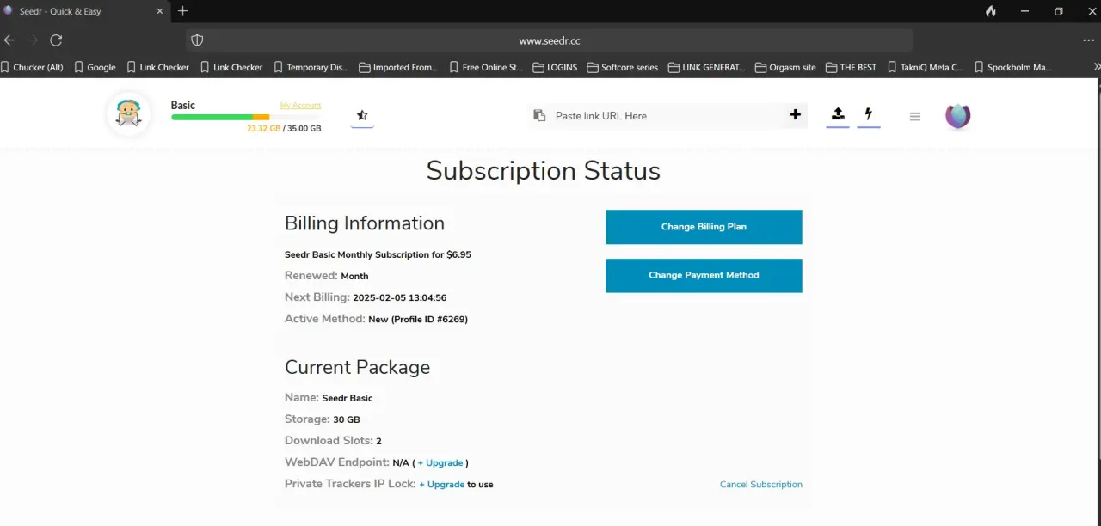
Task: Click the www.seedr.cc address bar
Action: 550,40
